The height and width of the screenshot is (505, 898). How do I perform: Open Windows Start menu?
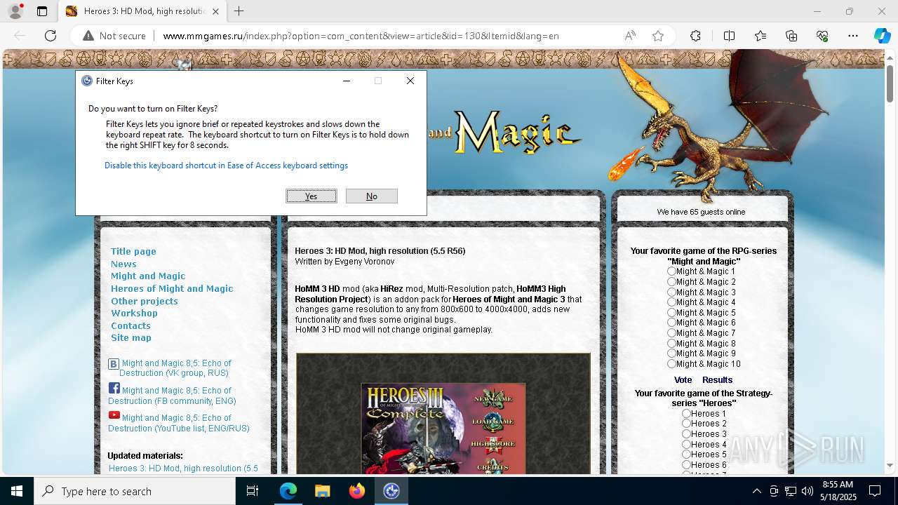[x=17, y=491]
